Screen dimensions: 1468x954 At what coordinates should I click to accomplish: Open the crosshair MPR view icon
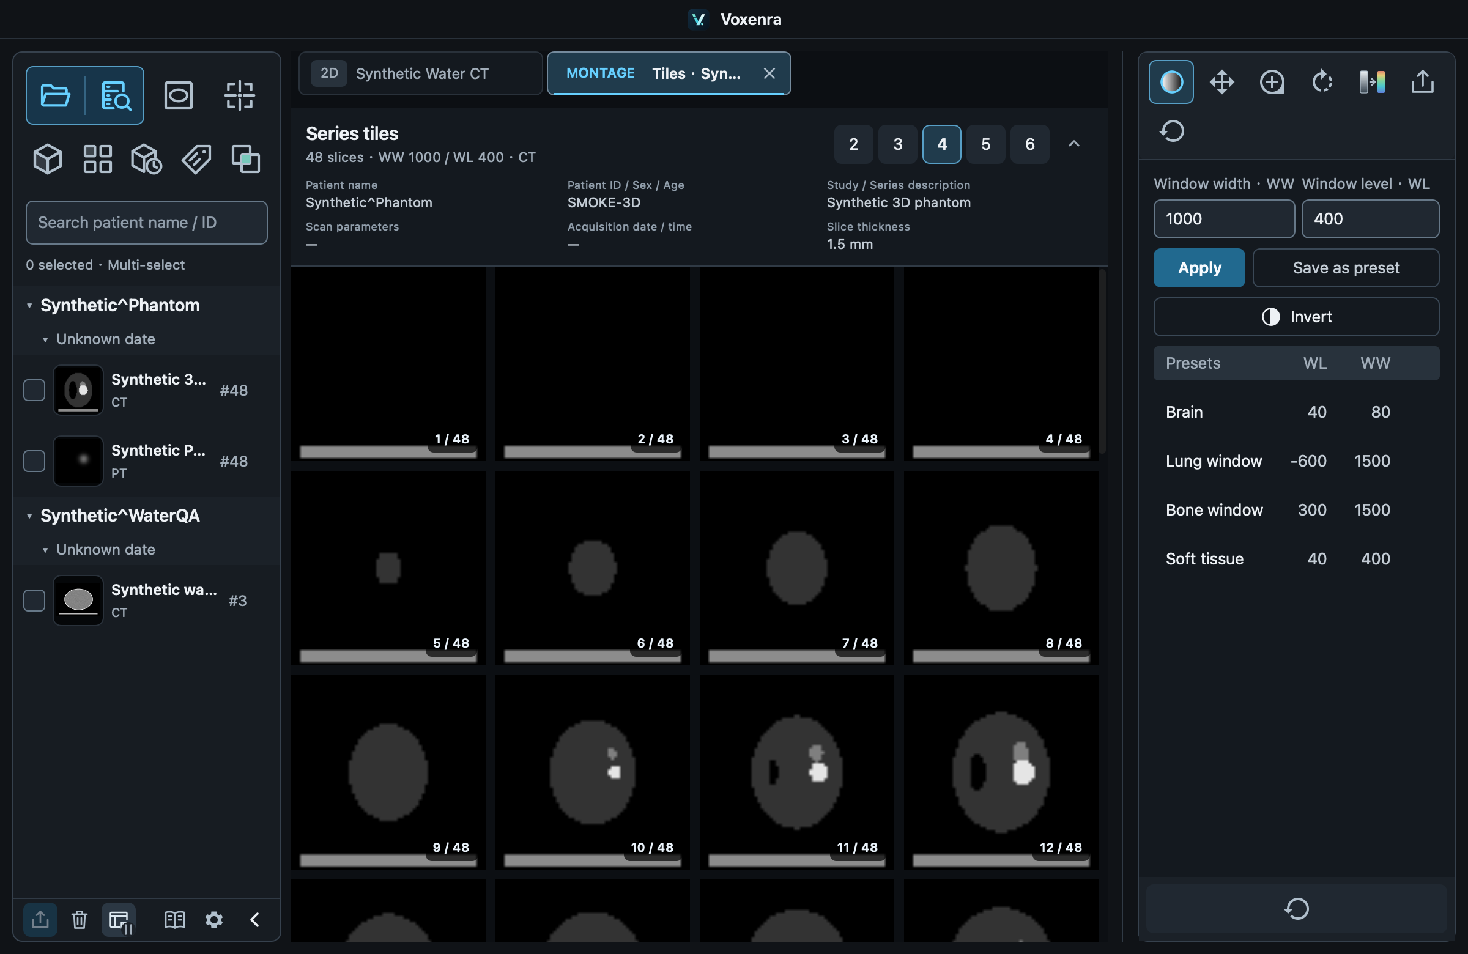coord(239,95)
